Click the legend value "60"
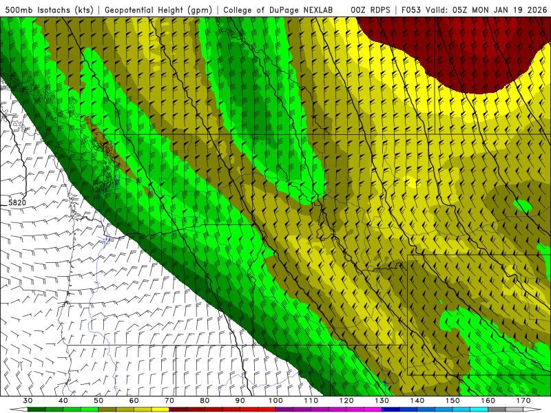This screenshot has height=413, width=551. click(134, 401)
